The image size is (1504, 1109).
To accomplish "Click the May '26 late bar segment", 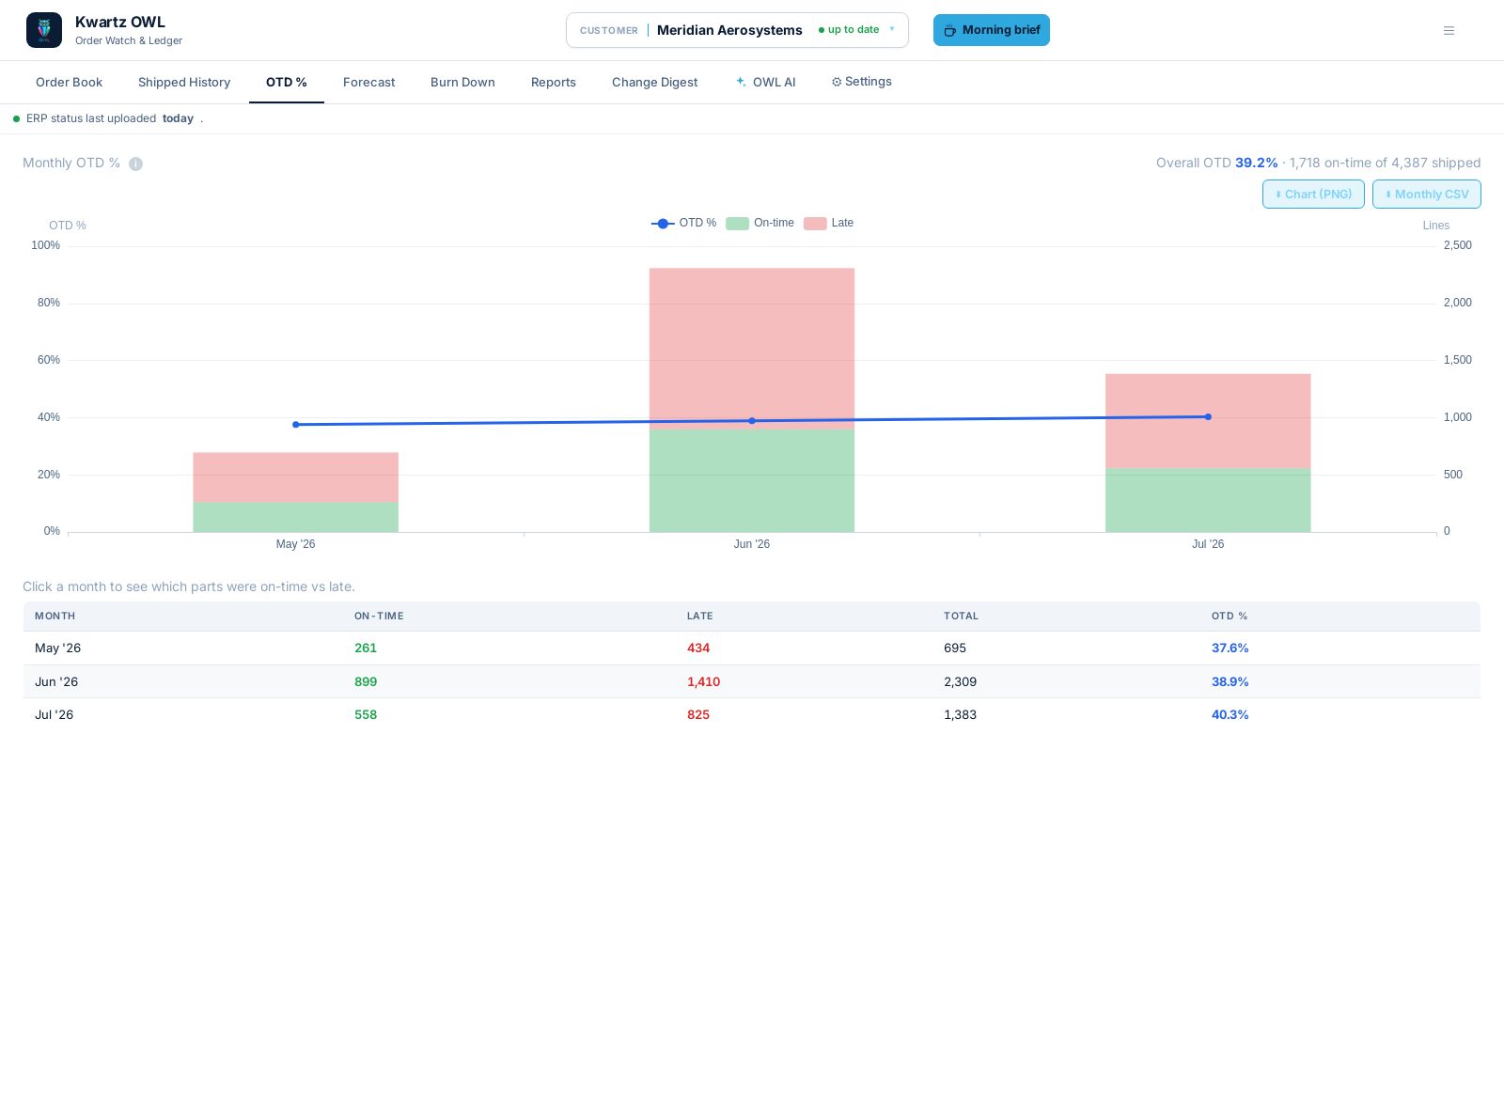I will (296, 477).
